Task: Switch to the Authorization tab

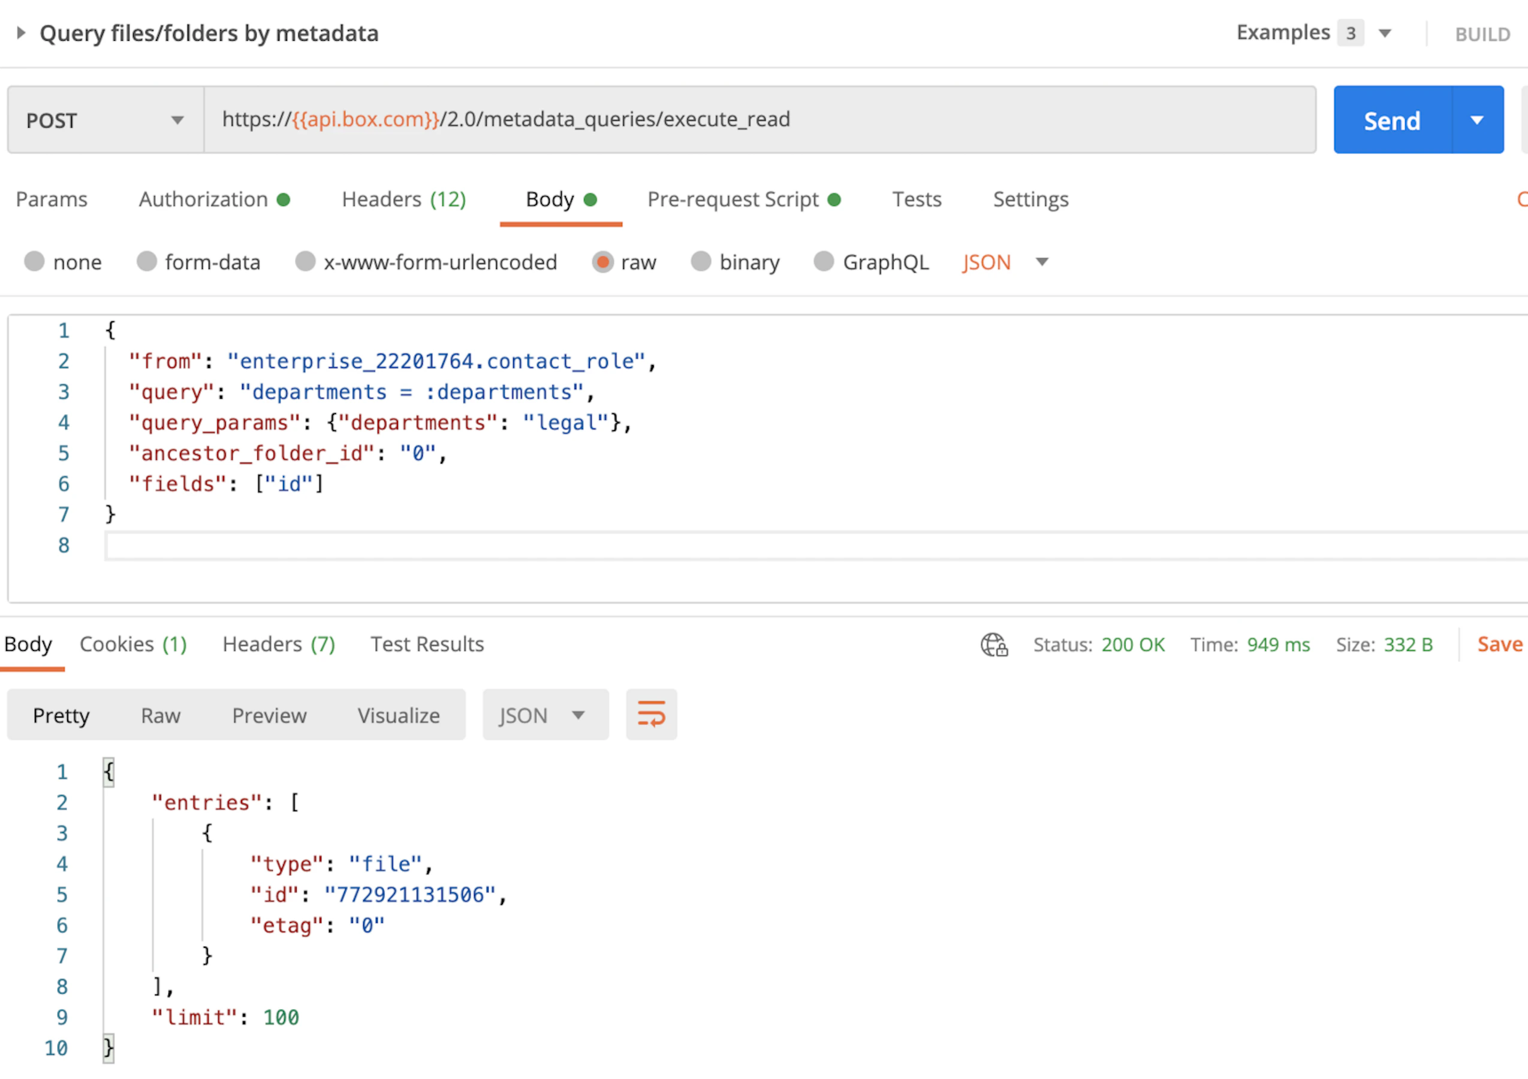Action: pyautogui.click(x=204, y=200)
